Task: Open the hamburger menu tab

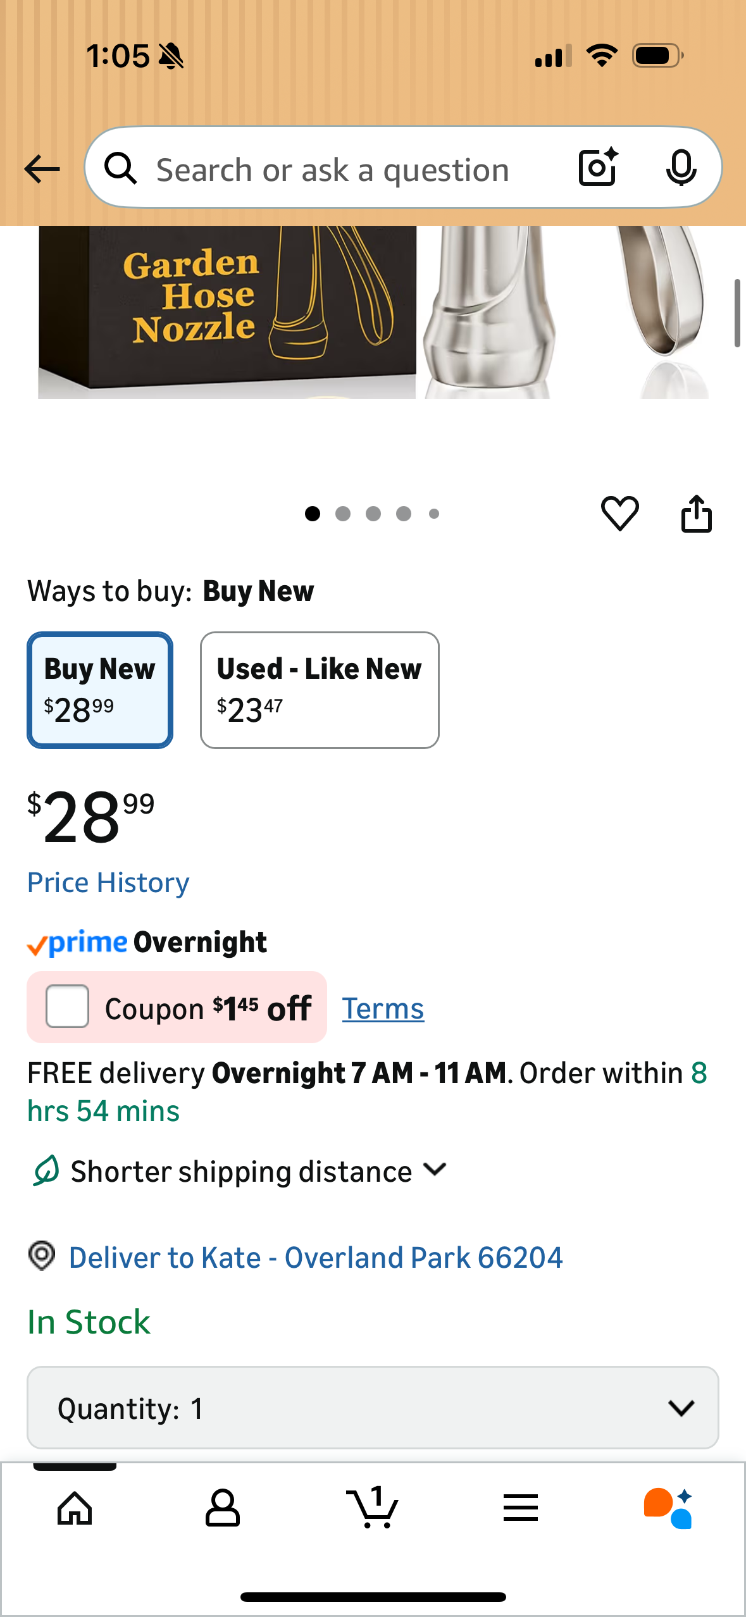Action: point(521,1508)
